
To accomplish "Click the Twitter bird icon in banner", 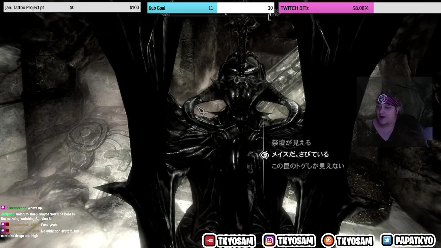I will pos(387,240).
